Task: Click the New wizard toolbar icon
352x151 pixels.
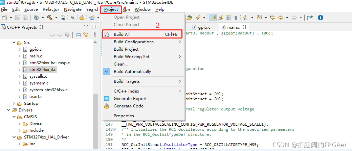Action: (x=4, y=18)
